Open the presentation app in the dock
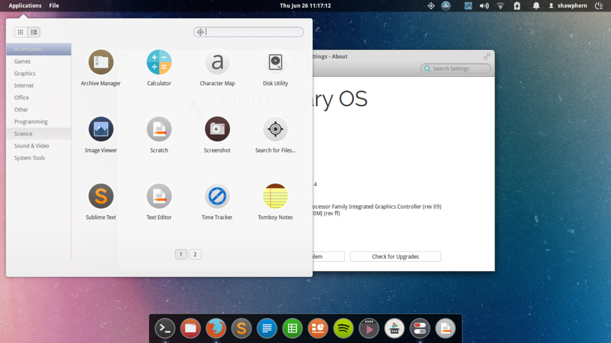The width and height of the screenshot is (611, 343). [x=318, y=328]
